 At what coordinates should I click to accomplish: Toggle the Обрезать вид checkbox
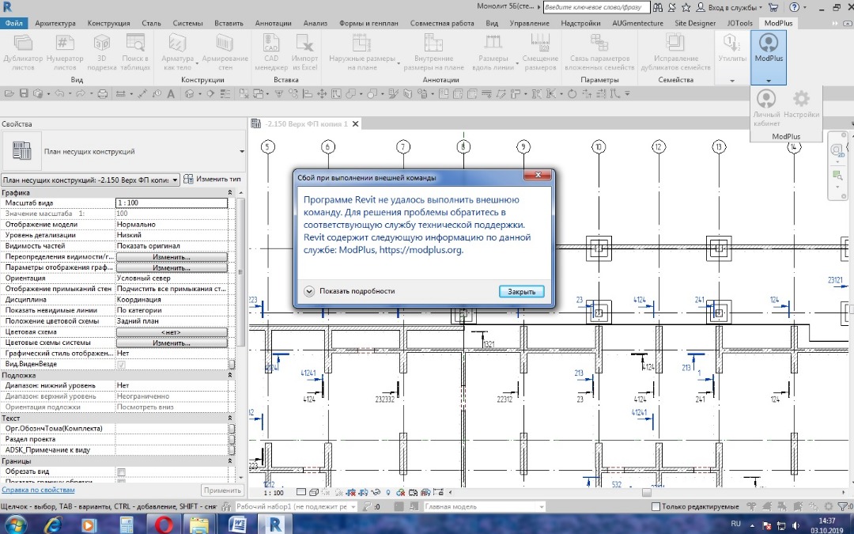click(x=121, y=472)
